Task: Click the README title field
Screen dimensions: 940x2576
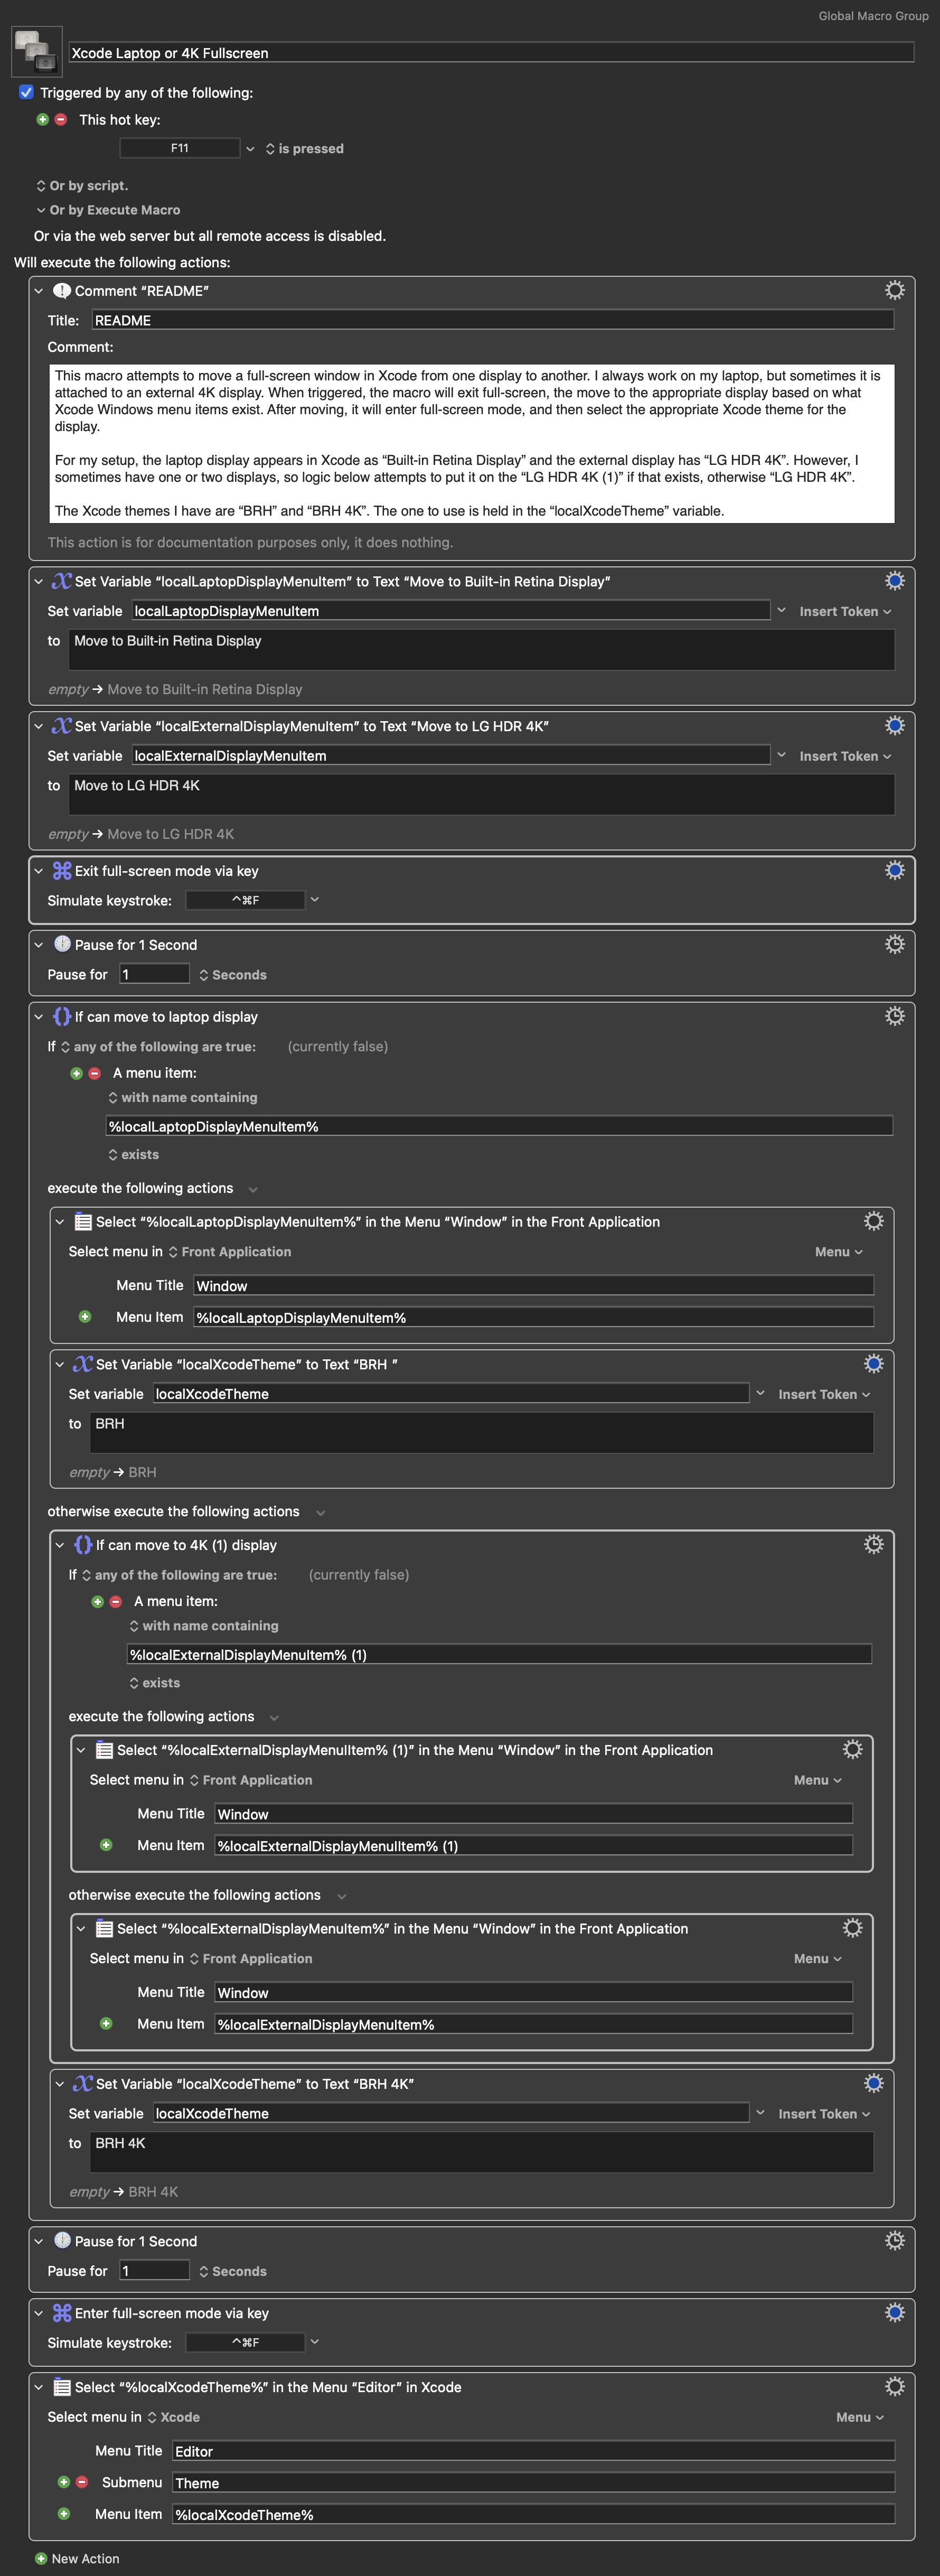Action: [x=493, y=320]
